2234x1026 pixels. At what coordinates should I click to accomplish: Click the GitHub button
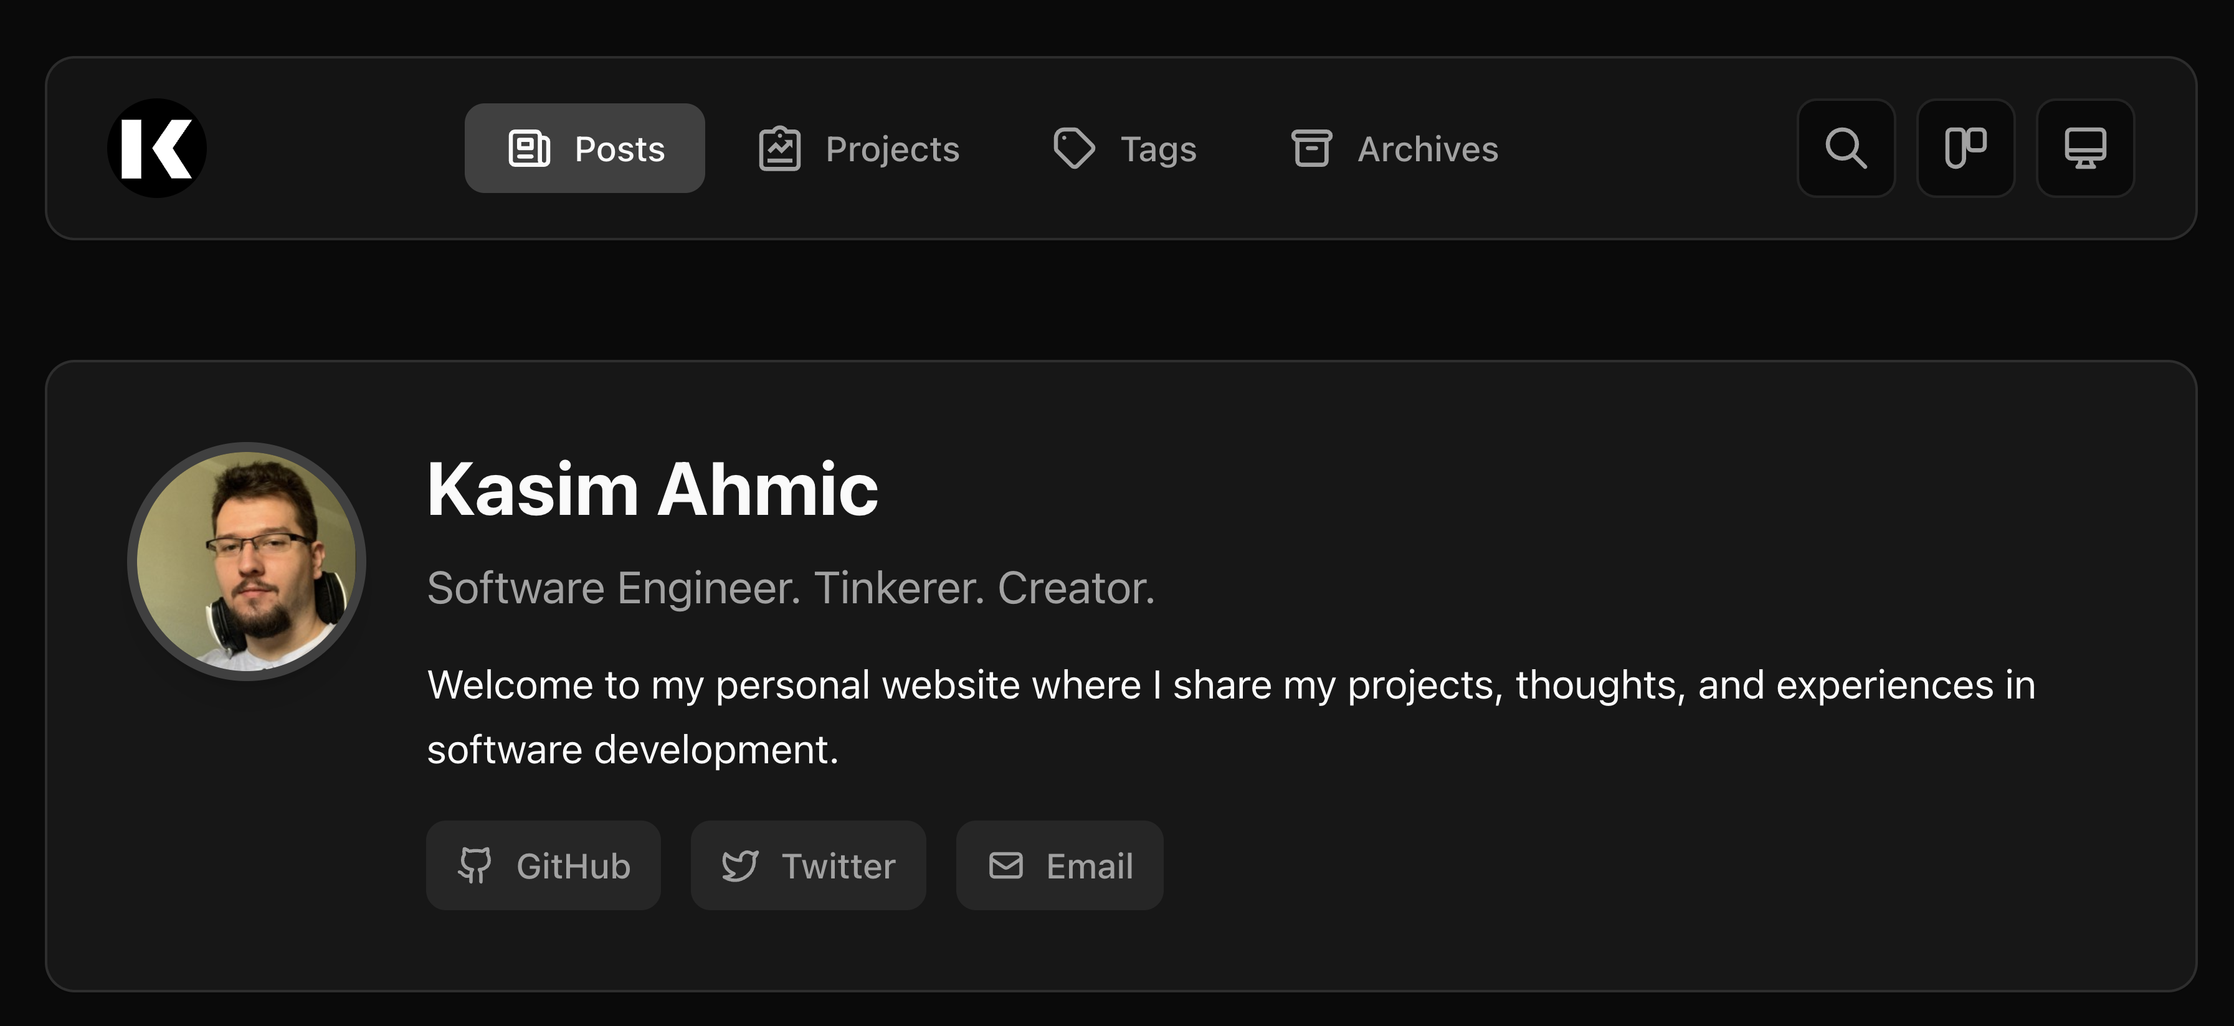[544, 865]
